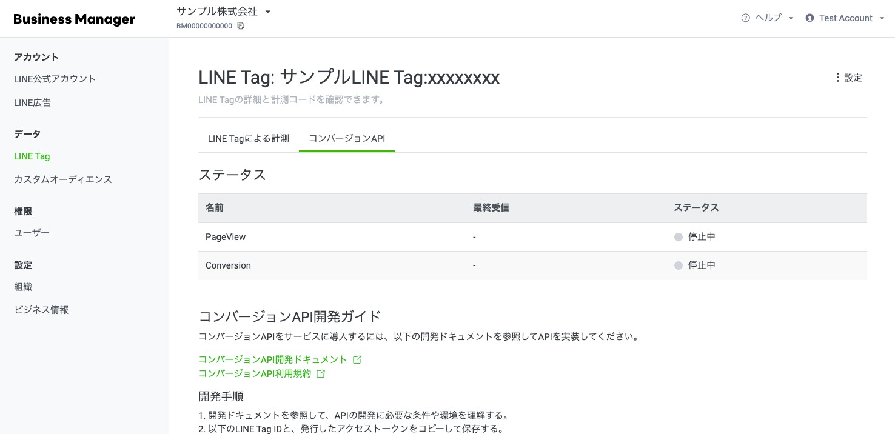Expand the ヘルプ dropdown
The image size is (895, 434).
(790, 18)
